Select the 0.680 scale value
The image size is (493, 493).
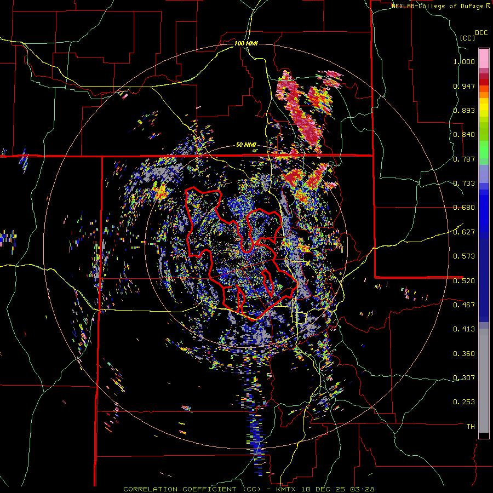pos(464,208)
